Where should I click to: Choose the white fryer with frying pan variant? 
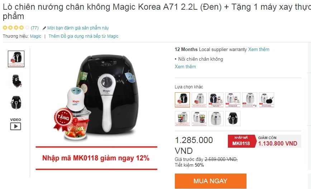pos(267,100)
